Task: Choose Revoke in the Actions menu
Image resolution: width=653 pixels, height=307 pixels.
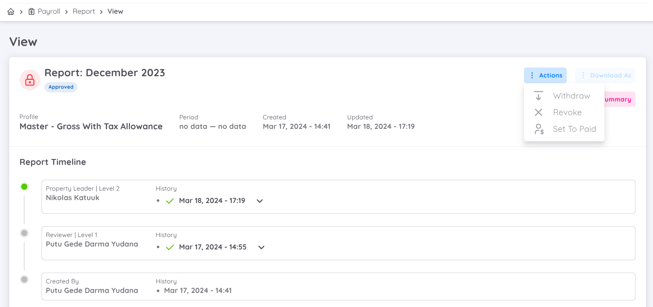Action: pos(567,112)
